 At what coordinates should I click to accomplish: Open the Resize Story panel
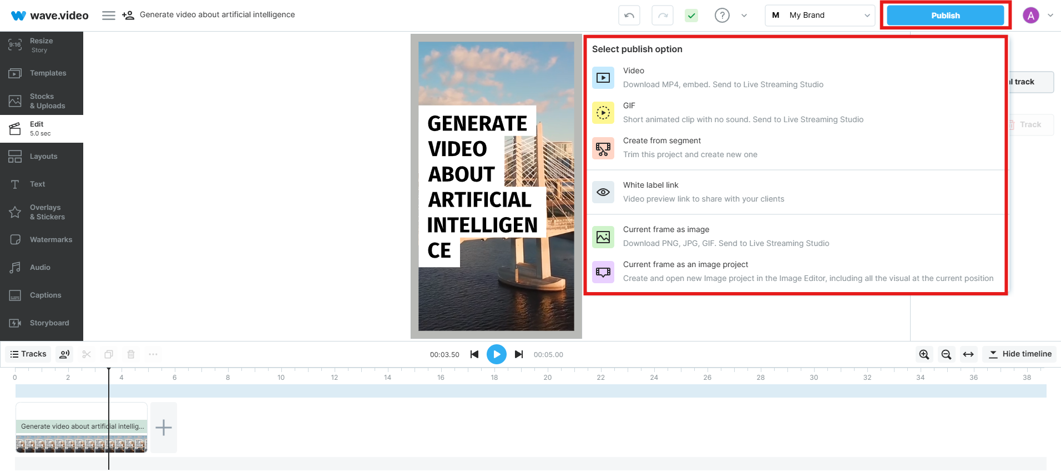point(42,46)
